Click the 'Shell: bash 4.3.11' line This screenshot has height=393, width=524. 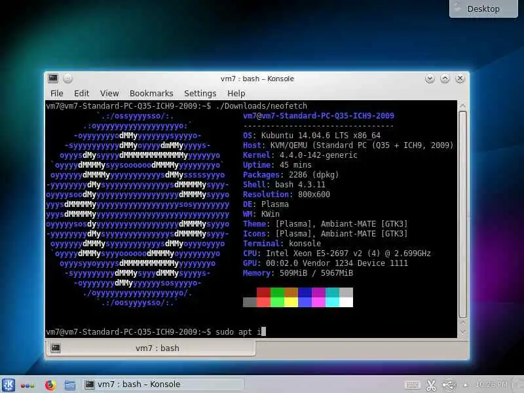coord(284,185)
